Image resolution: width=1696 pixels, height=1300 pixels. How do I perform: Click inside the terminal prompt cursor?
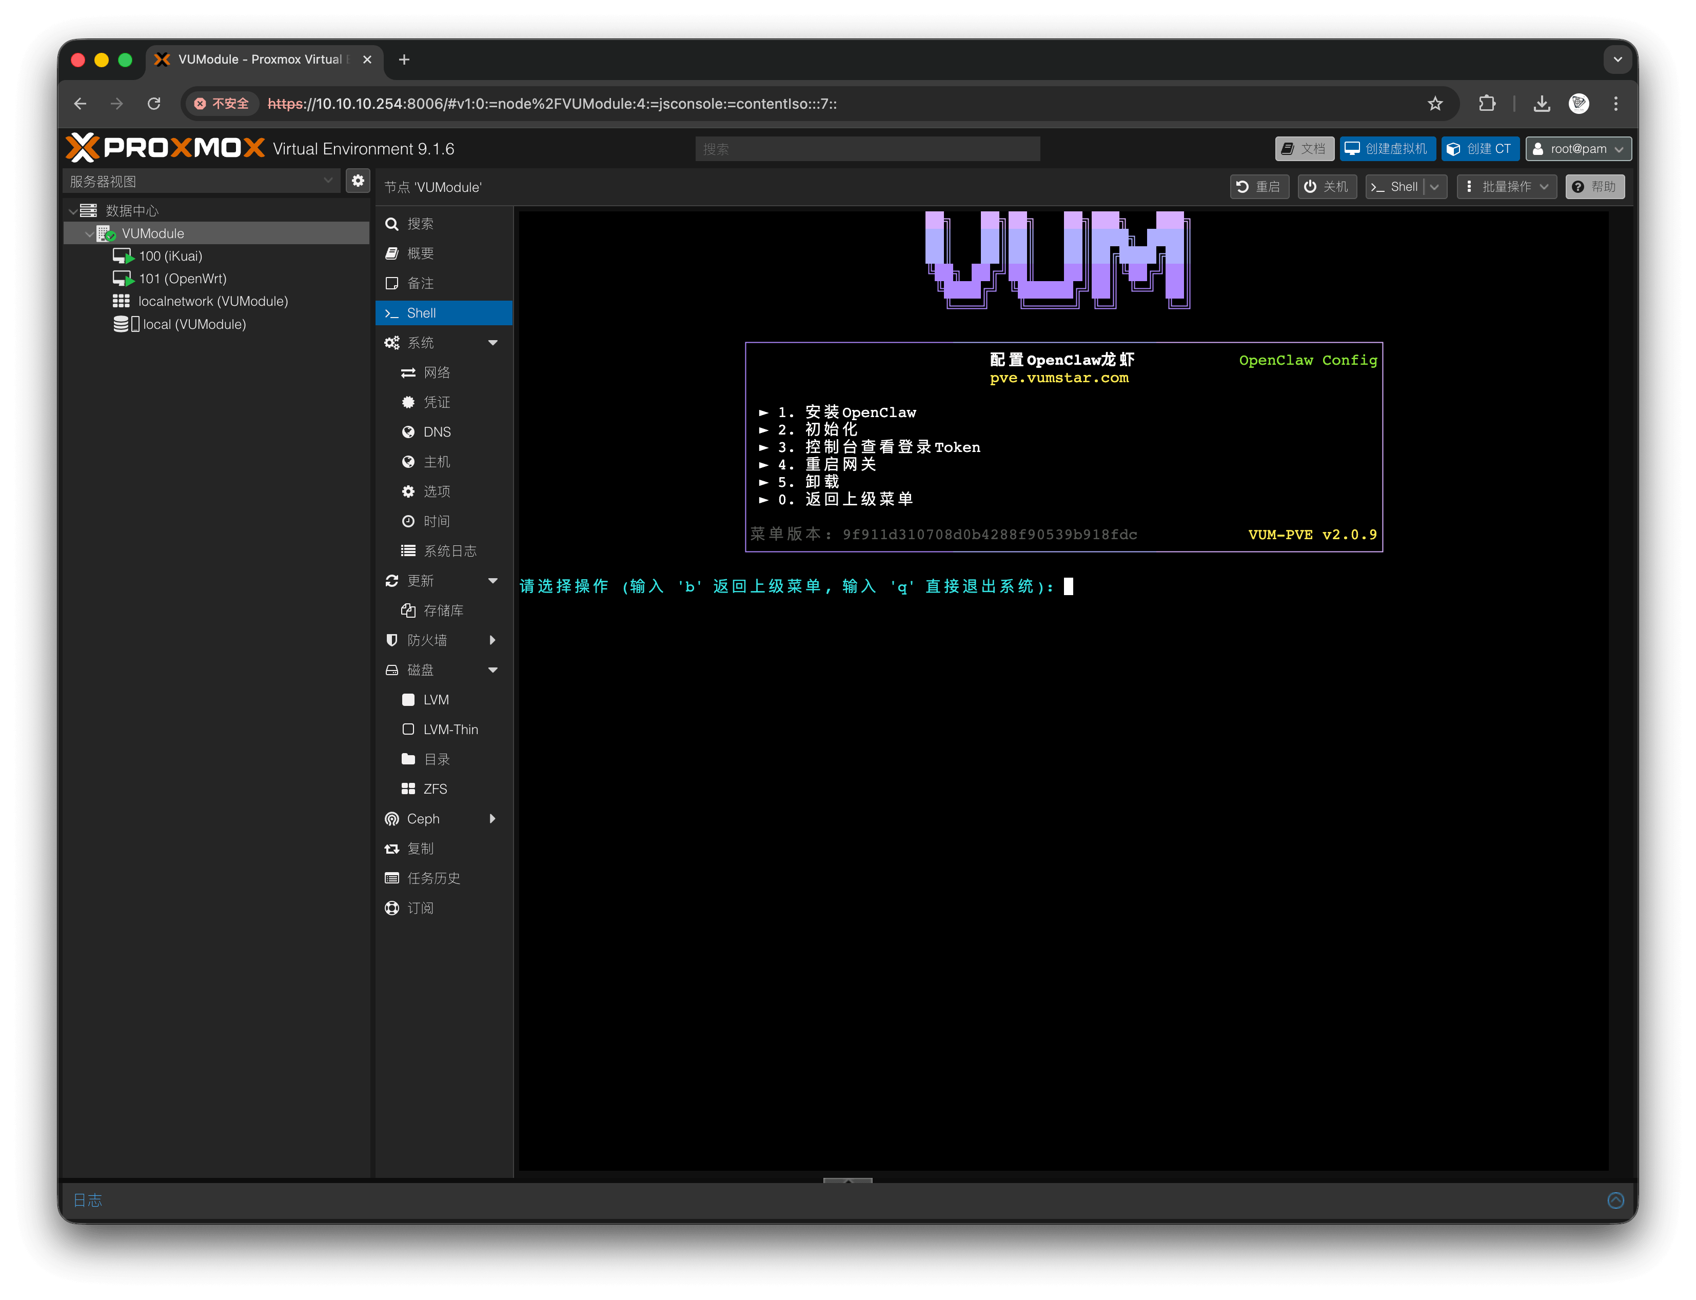click(x=1069, y=586)
